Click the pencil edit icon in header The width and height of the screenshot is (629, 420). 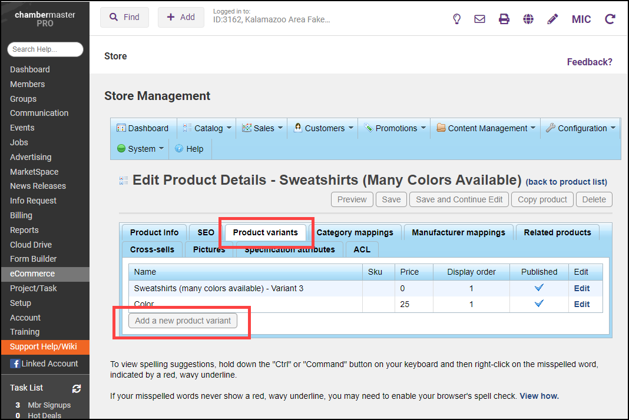pos(552,19)
